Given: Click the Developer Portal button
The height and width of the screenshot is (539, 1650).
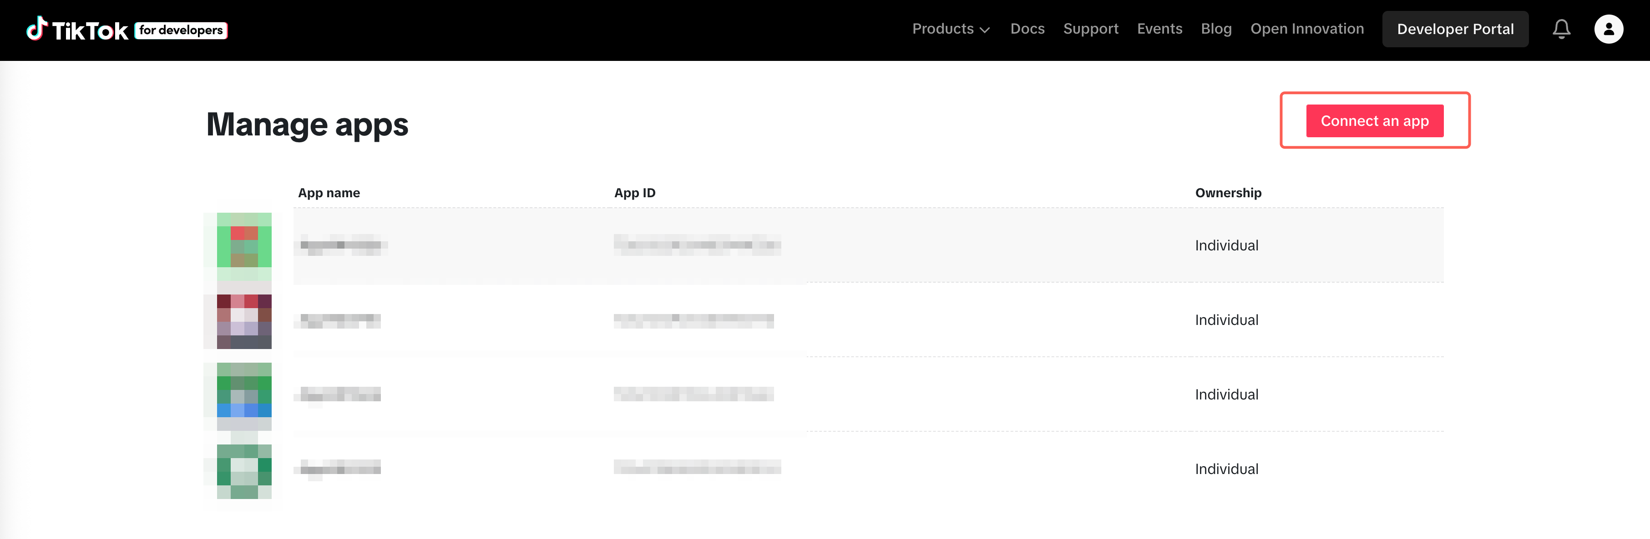Looking at the screenshot, I should pos(1455,30).
